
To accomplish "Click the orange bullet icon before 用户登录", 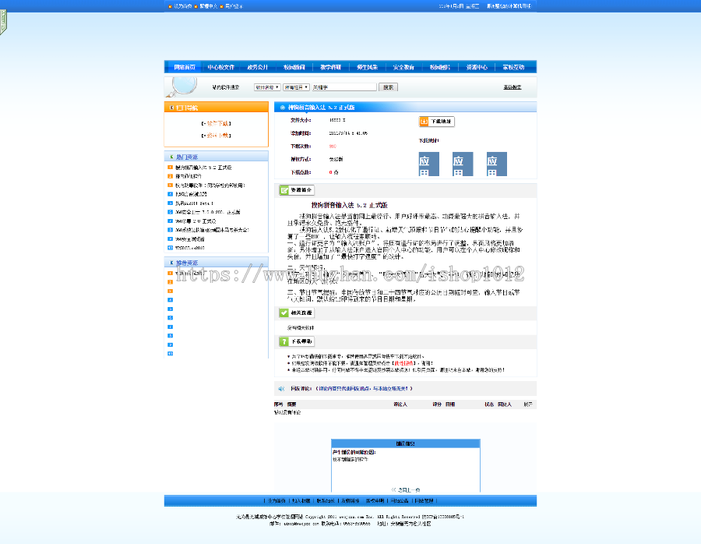I will (x=221, y=6).
